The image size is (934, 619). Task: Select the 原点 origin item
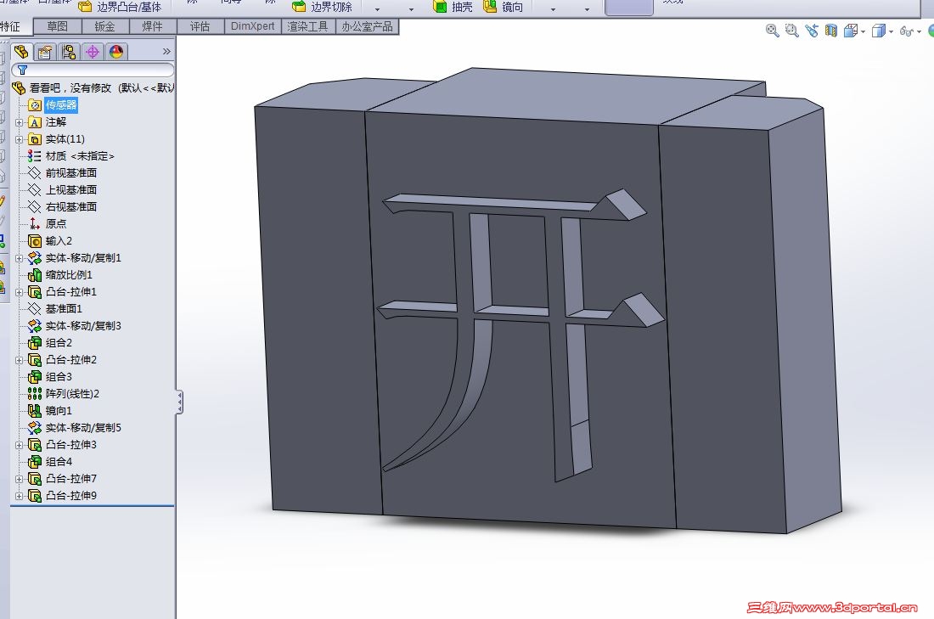click(48, 224)
